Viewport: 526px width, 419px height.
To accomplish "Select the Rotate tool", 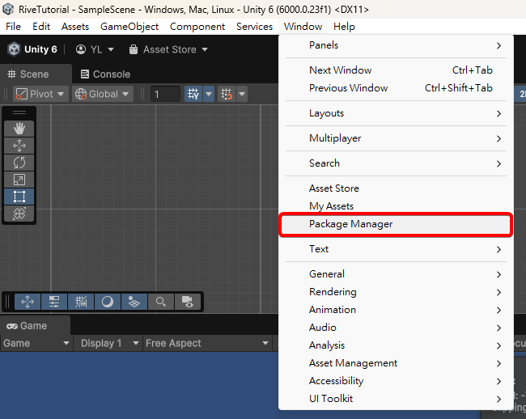I will pos(19,163).
